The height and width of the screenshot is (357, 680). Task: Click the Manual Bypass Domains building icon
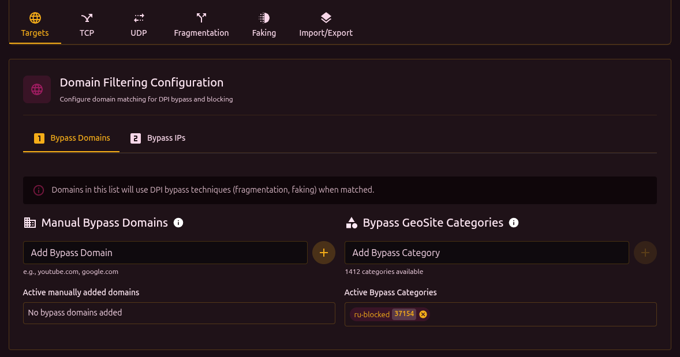tap(29, 223)
